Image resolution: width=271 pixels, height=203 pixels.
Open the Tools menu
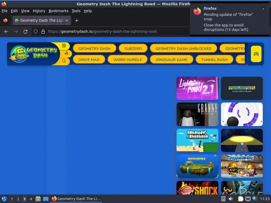(76, 11)
